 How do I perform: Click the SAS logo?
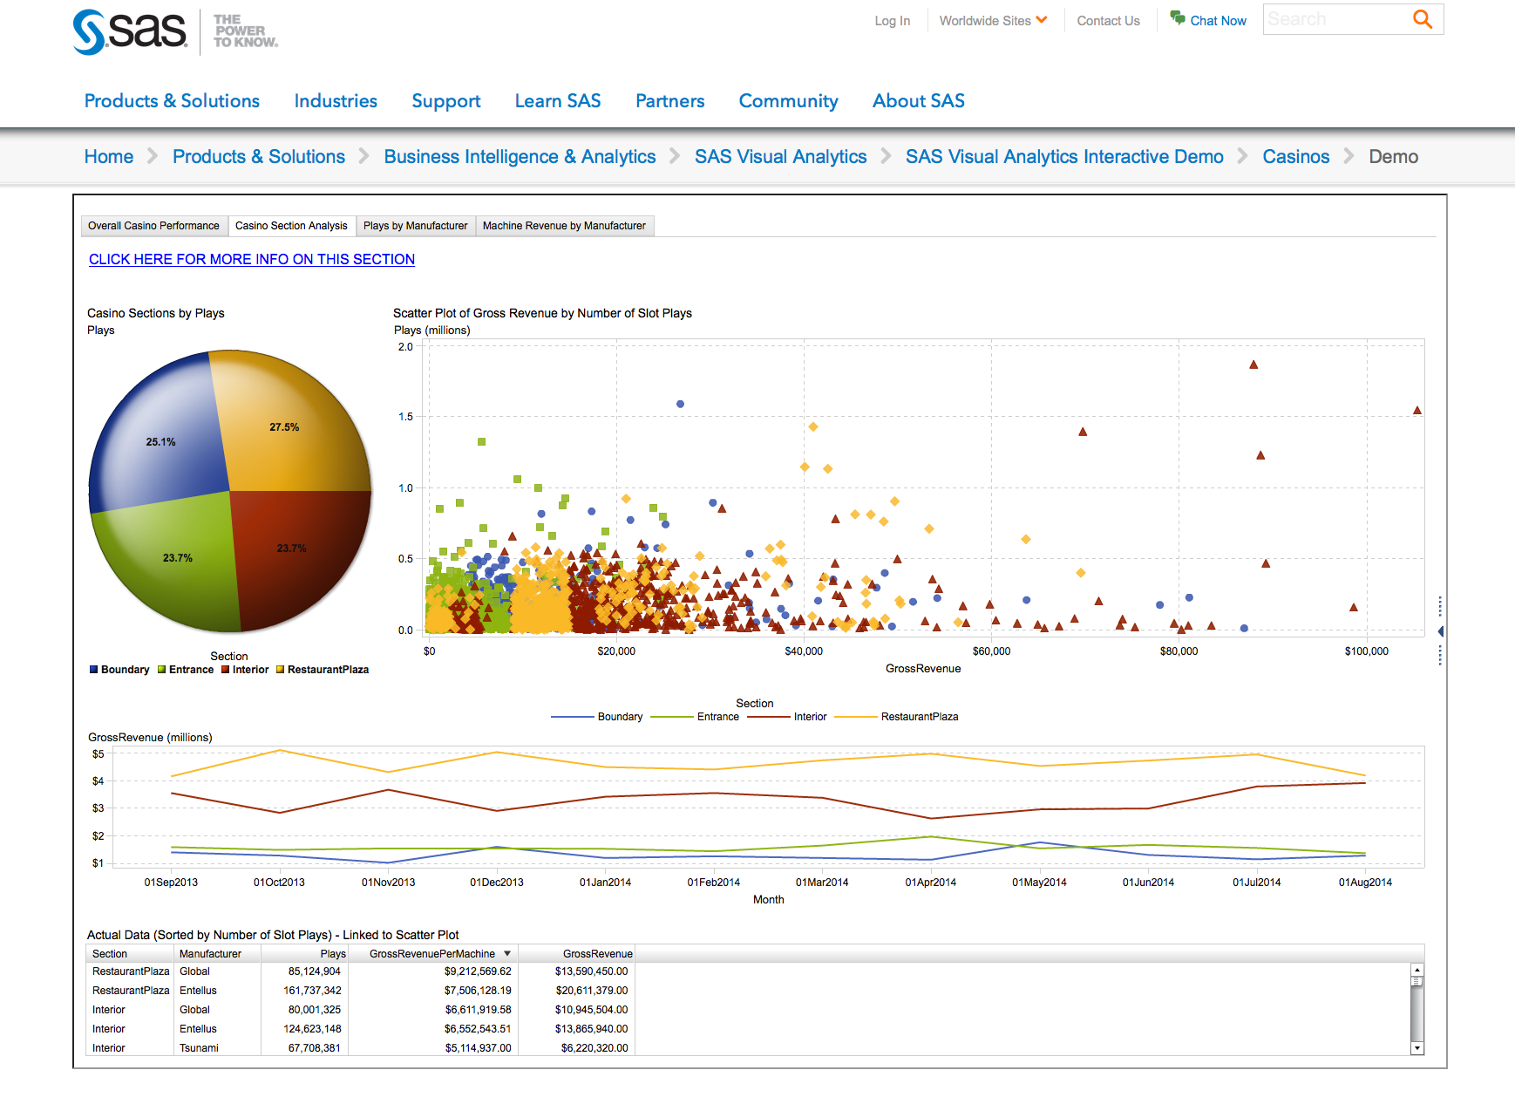(x=130, y=32)
